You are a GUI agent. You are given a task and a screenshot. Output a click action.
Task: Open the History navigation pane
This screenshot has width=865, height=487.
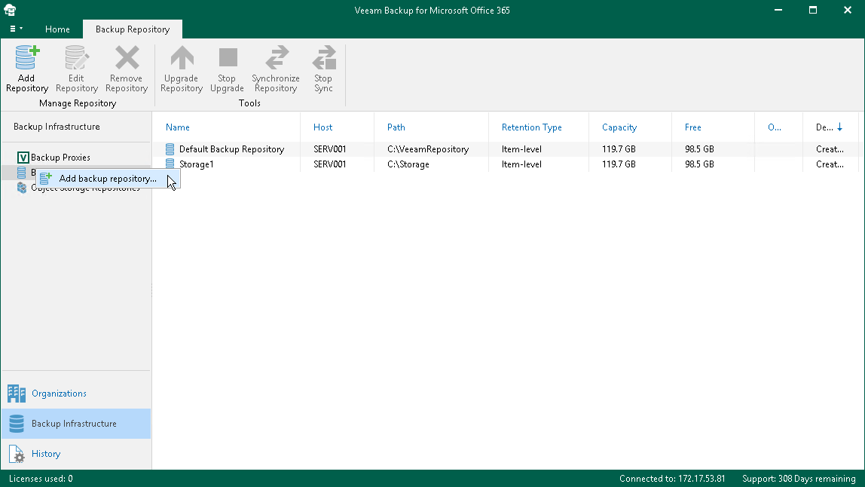[x=46, y=454]
